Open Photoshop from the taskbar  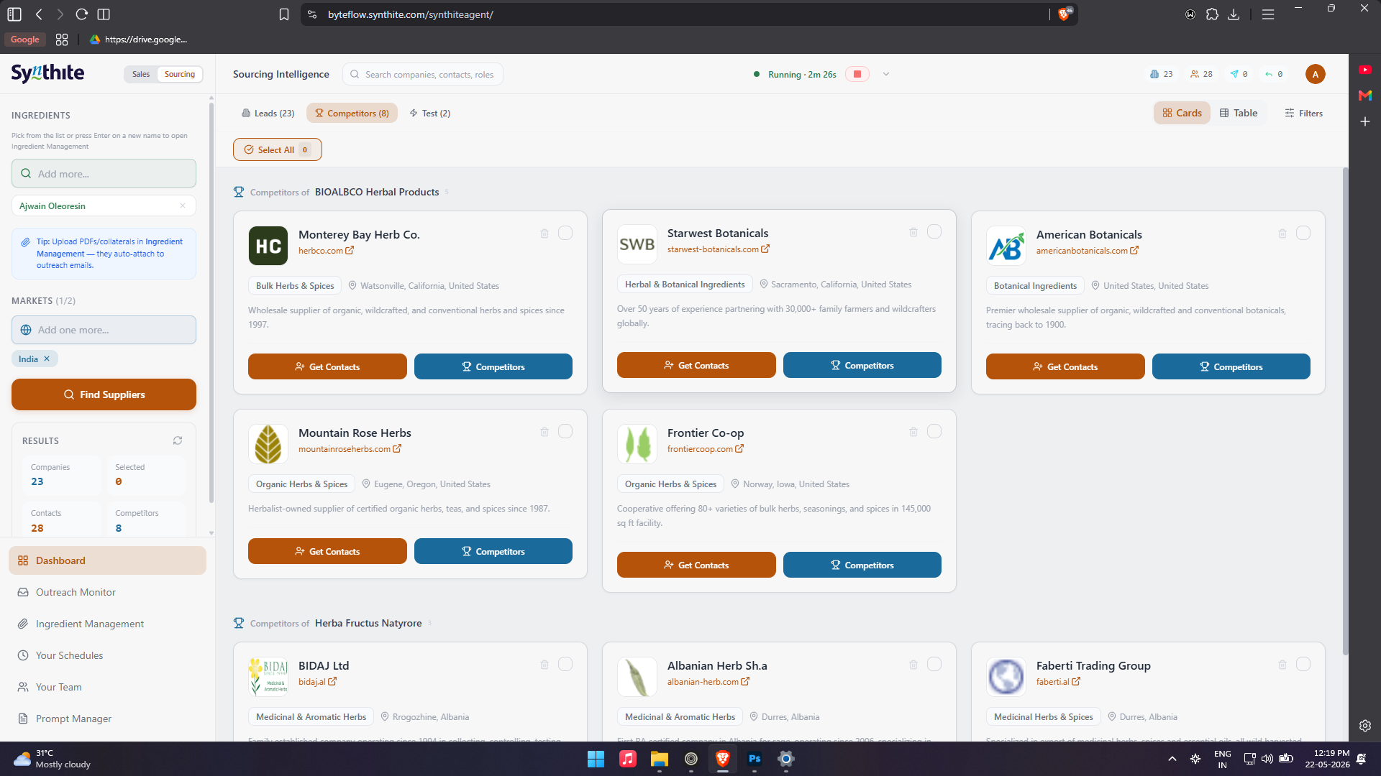click(x=755, y=759)
